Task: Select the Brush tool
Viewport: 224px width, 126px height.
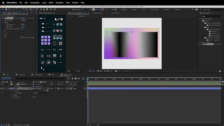Action: point(41,9)
